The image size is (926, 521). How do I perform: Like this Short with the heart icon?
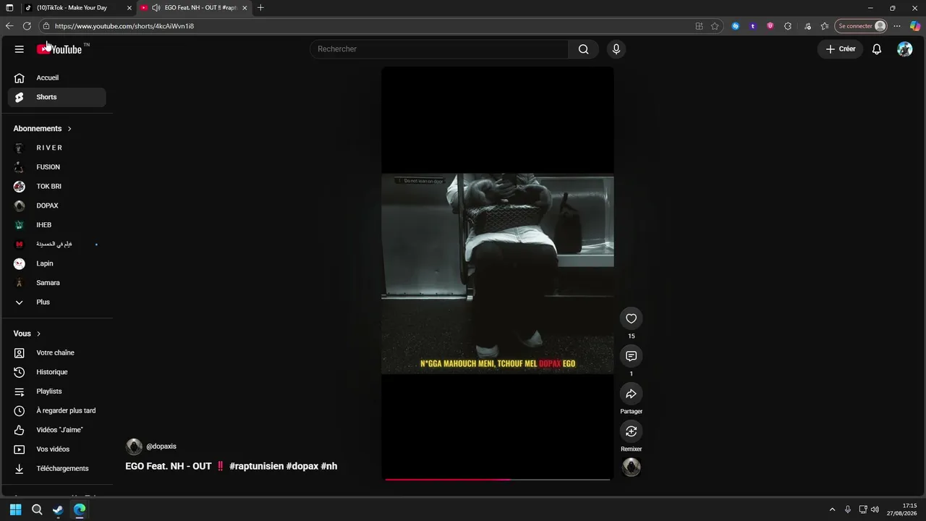632,318
